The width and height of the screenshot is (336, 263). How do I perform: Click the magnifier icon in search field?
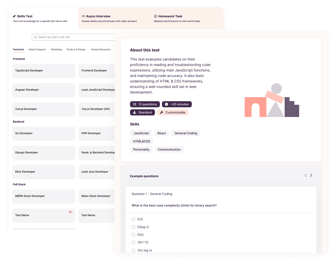tap(35, 37)
